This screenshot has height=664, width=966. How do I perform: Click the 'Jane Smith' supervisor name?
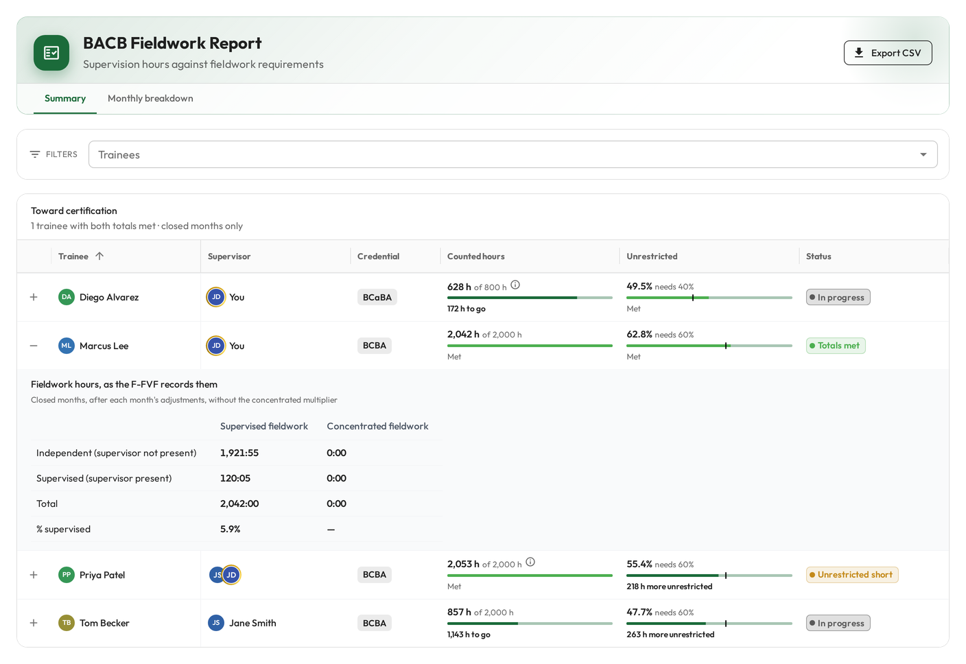click(252, 623)
